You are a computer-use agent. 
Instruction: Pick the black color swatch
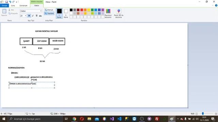(71, 10)
